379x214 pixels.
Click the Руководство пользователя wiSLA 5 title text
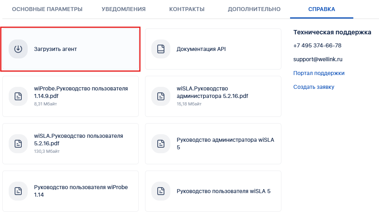click(x=223, y=191)
